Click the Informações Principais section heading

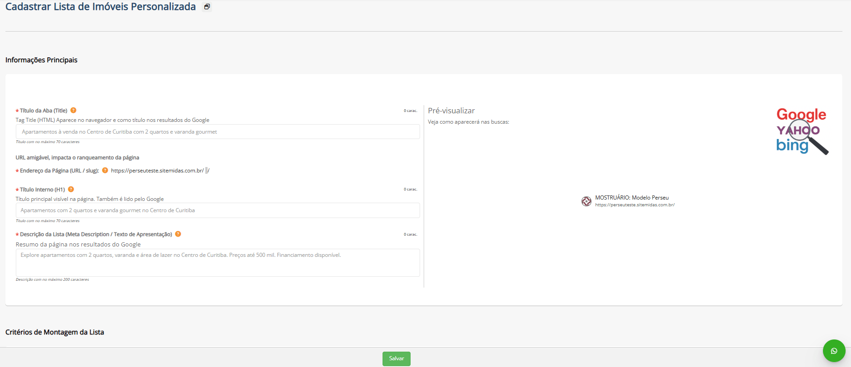click(41, 60)
